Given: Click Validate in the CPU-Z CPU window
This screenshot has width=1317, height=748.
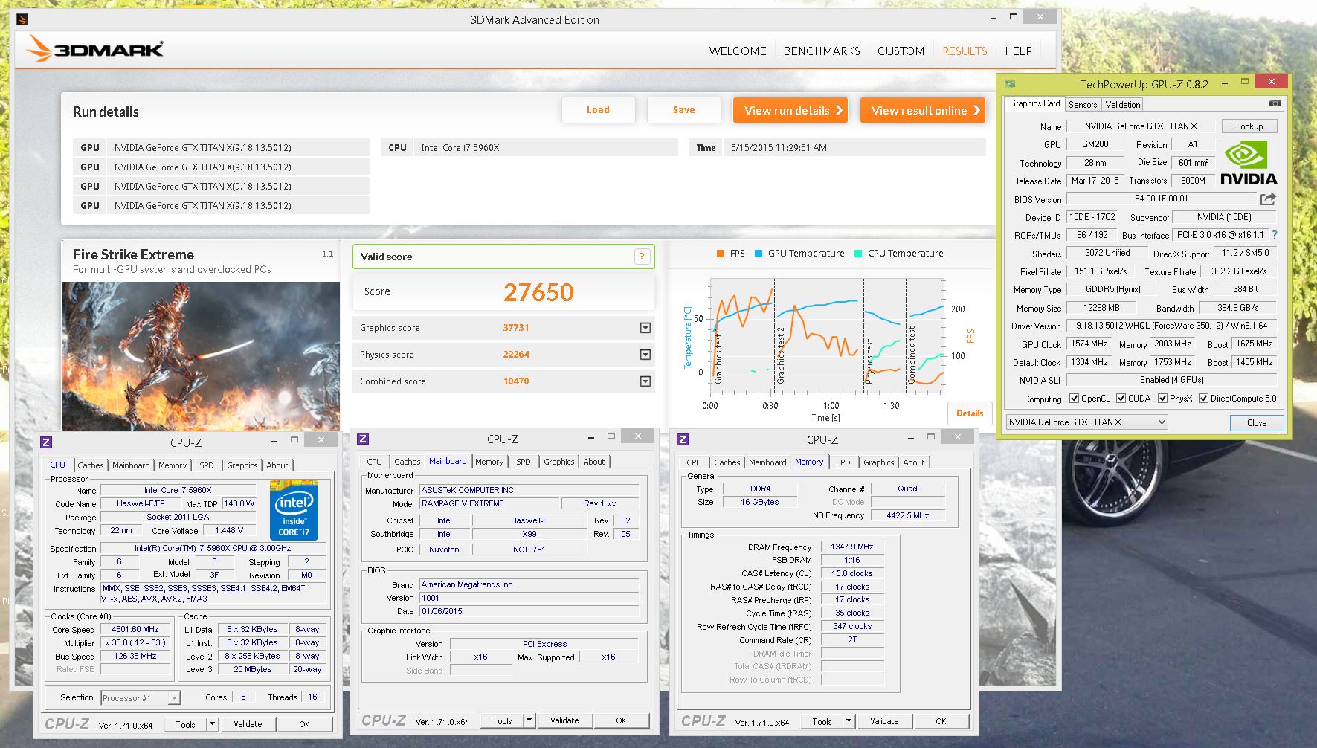Looking at the screenshot, I should [248, 724].
